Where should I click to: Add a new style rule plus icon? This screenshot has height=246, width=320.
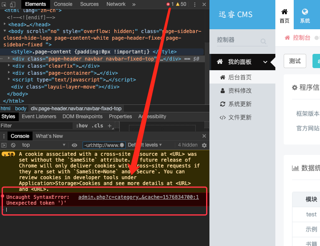(x=110, y=126)
